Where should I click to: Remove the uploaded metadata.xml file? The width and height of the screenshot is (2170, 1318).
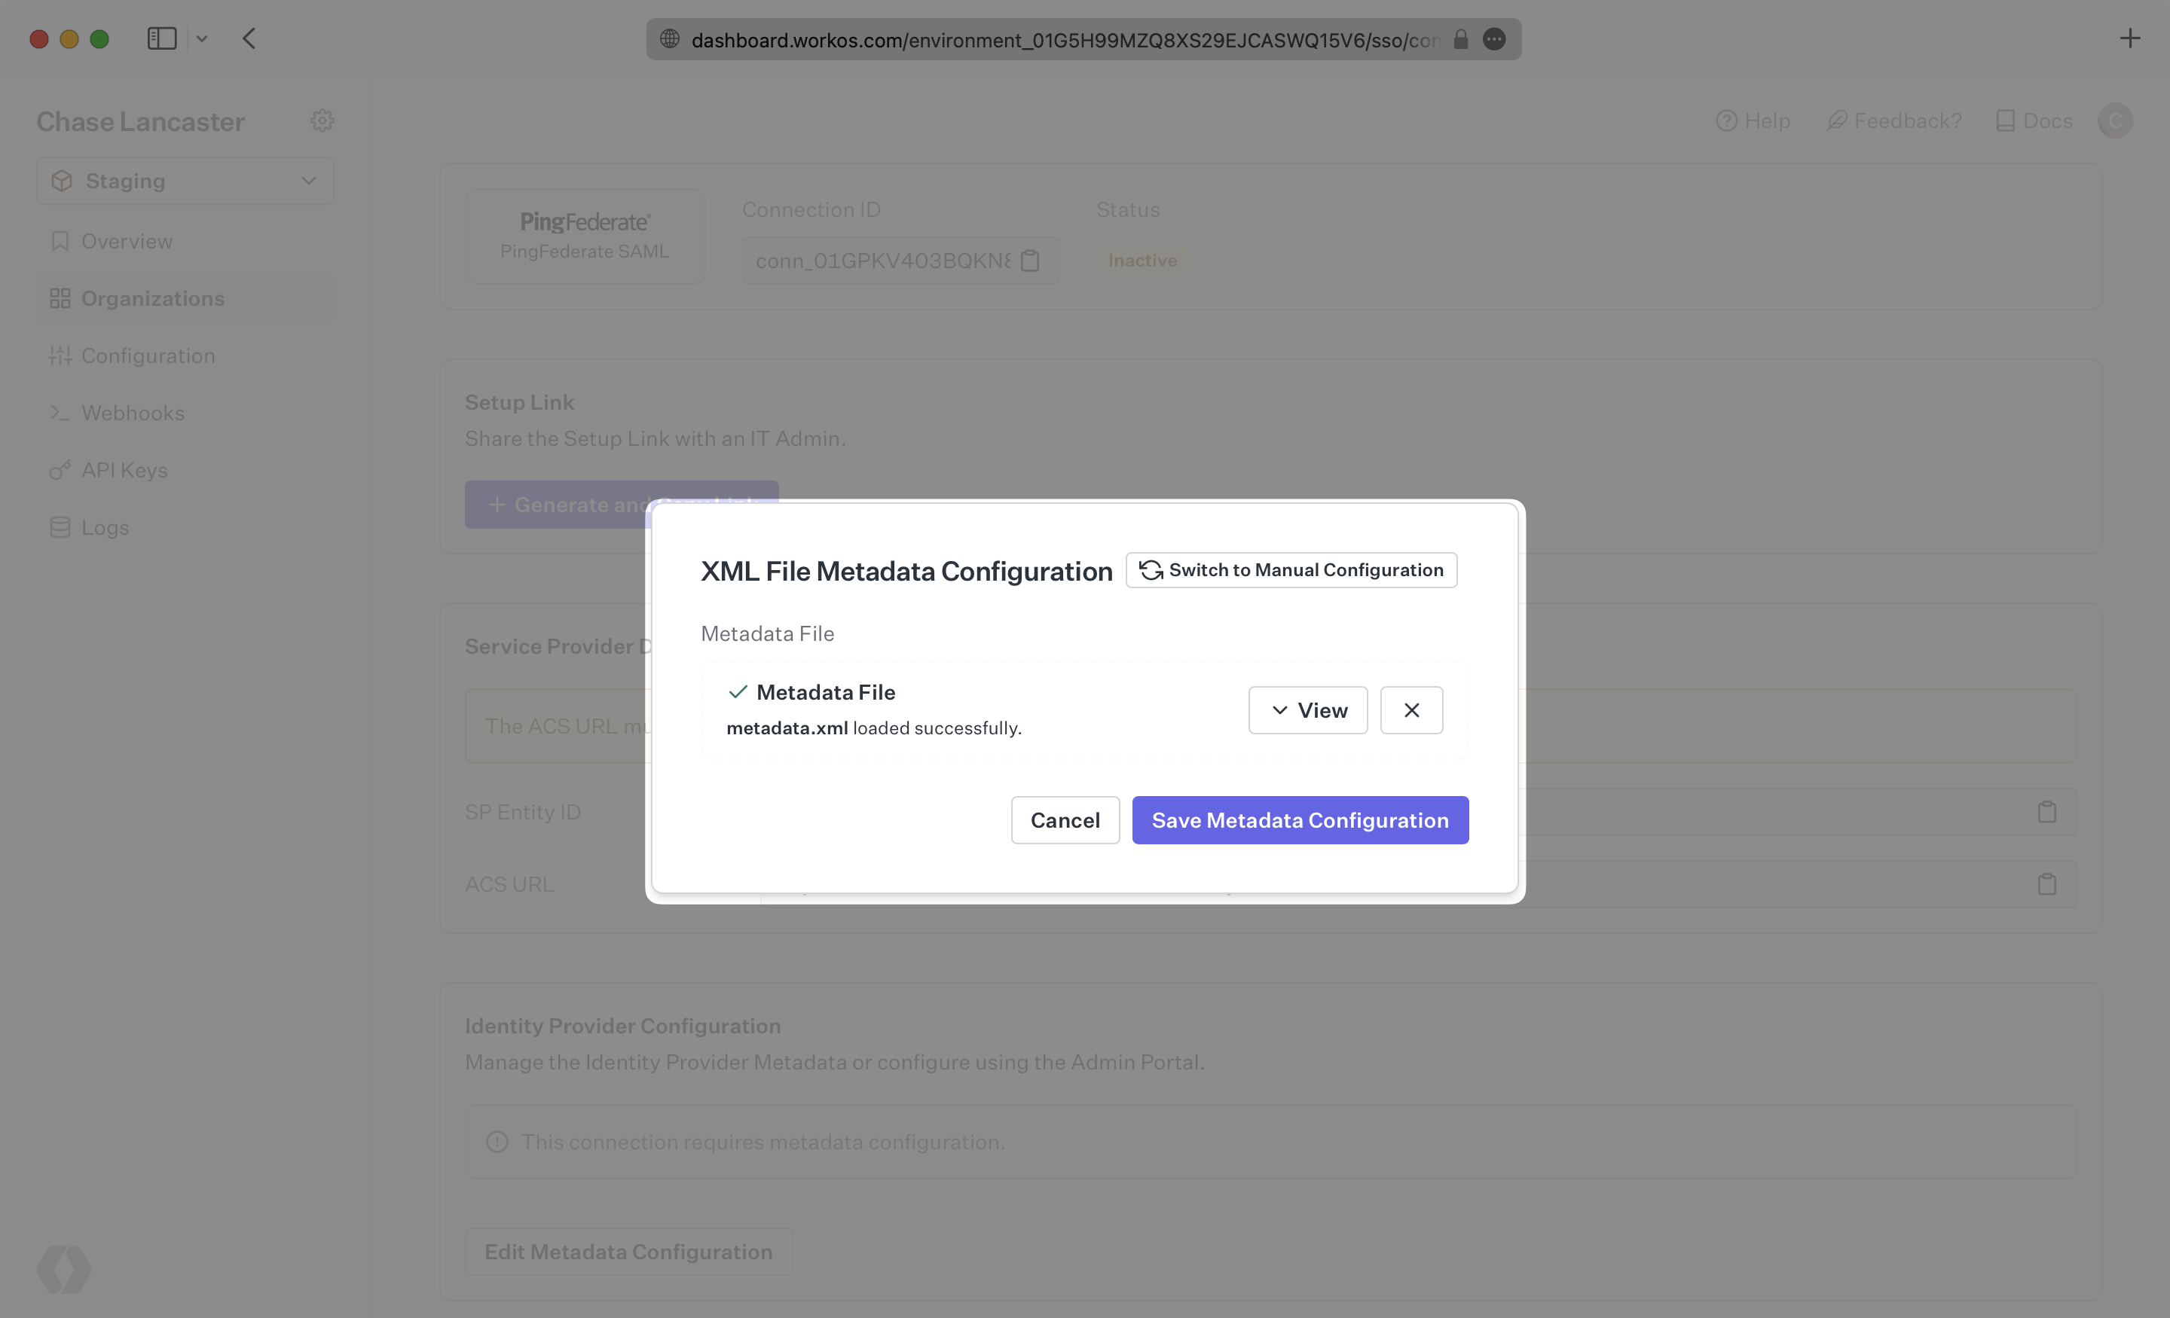tap(1410, 709)
